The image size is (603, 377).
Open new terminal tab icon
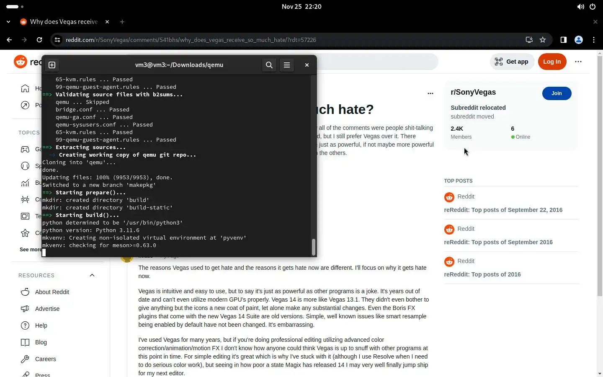tap(52, 65)
